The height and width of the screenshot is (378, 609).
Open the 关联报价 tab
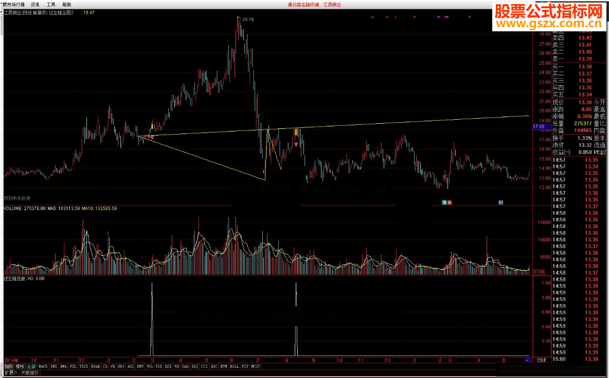coord(30,372)
